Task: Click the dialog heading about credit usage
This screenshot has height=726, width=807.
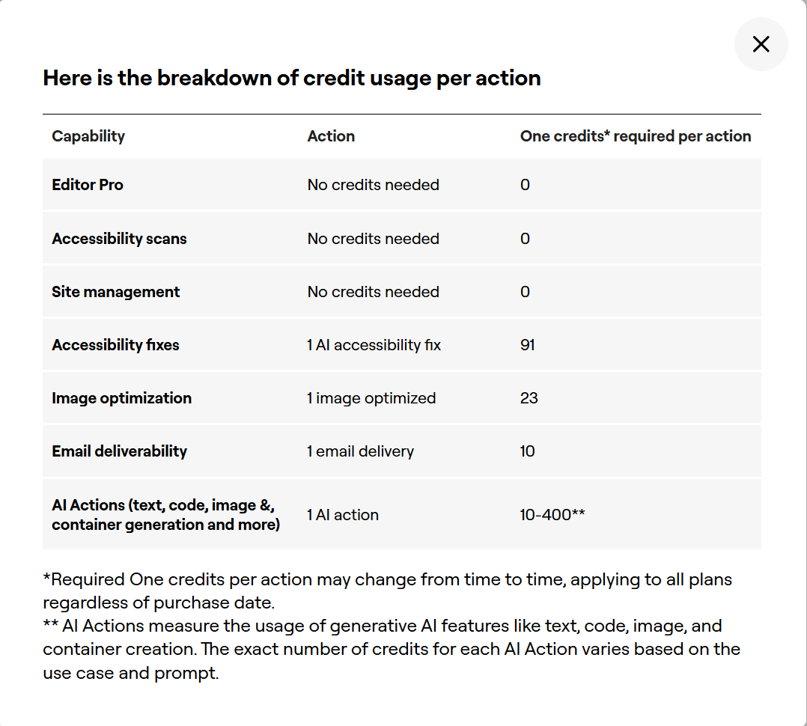Action: click(x=291, y=78)
